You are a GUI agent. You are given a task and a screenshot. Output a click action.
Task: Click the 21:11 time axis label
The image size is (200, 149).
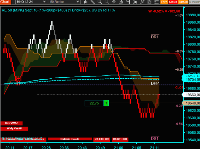pos(154,148)
